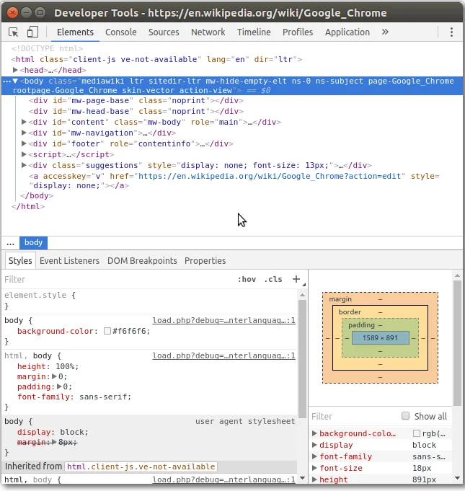465x491 pixels.
Task: Expand the script element node
Action: (x=24, y=154)
